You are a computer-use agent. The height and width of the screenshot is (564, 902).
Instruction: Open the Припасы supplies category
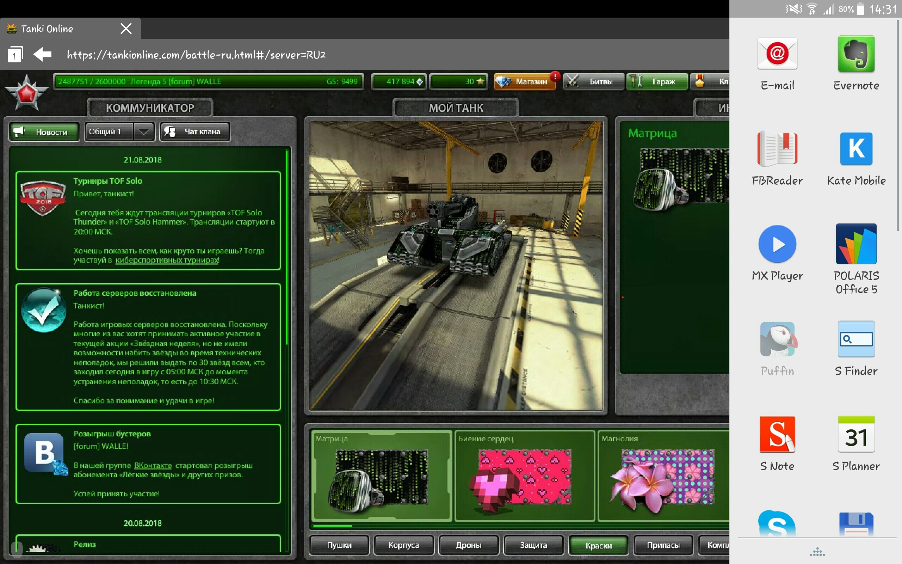(663, 545)
